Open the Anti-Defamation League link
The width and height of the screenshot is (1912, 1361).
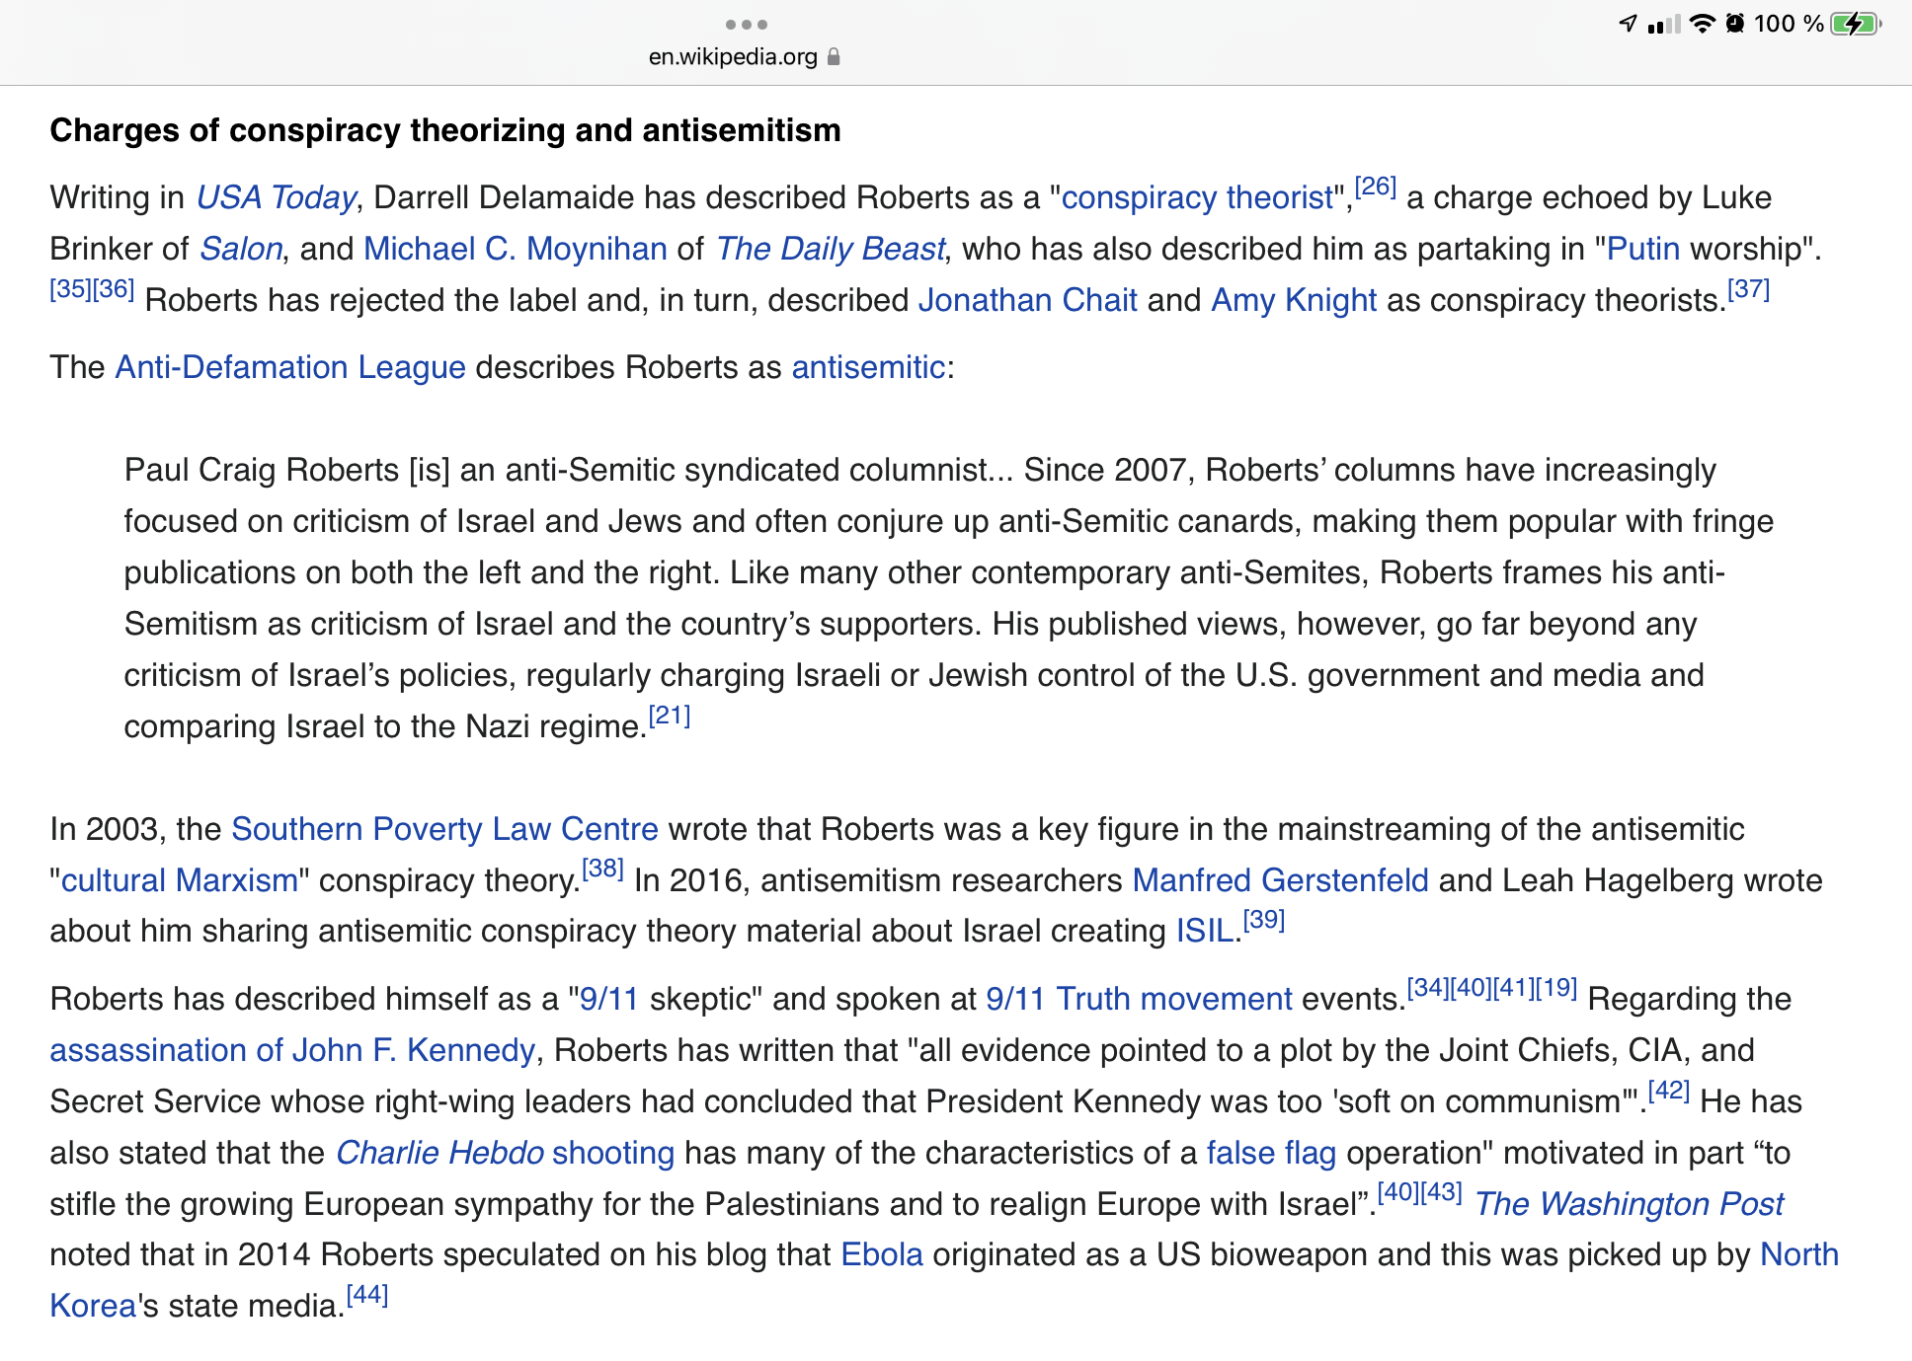tap(290, 367)
